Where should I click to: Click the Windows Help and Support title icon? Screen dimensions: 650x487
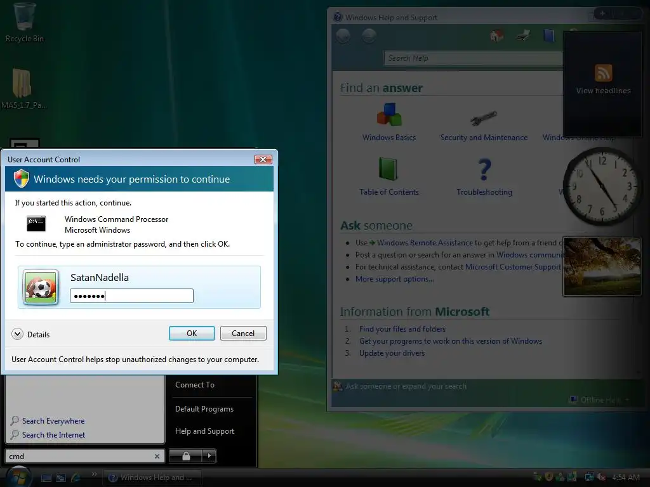point(338,17)
